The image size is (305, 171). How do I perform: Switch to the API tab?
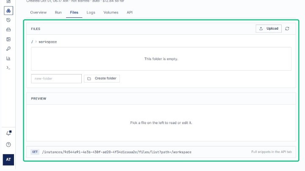tap(130, 12)
